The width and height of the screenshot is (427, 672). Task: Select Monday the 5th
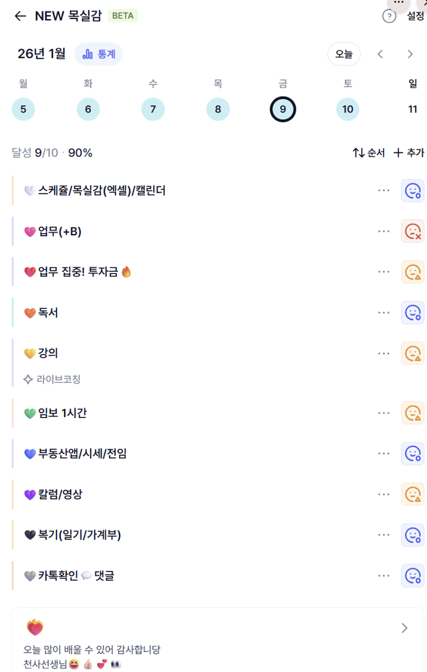pyautogui.click(x=23, y=109)
